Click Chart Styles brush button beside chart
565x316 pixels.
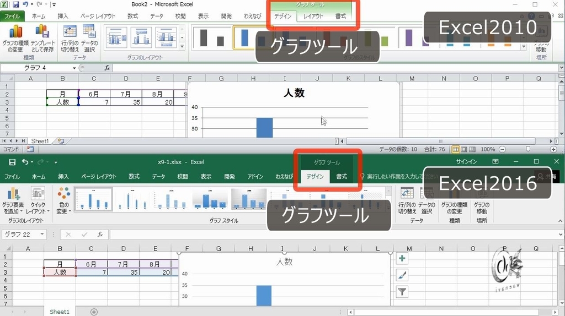point(402,275)
